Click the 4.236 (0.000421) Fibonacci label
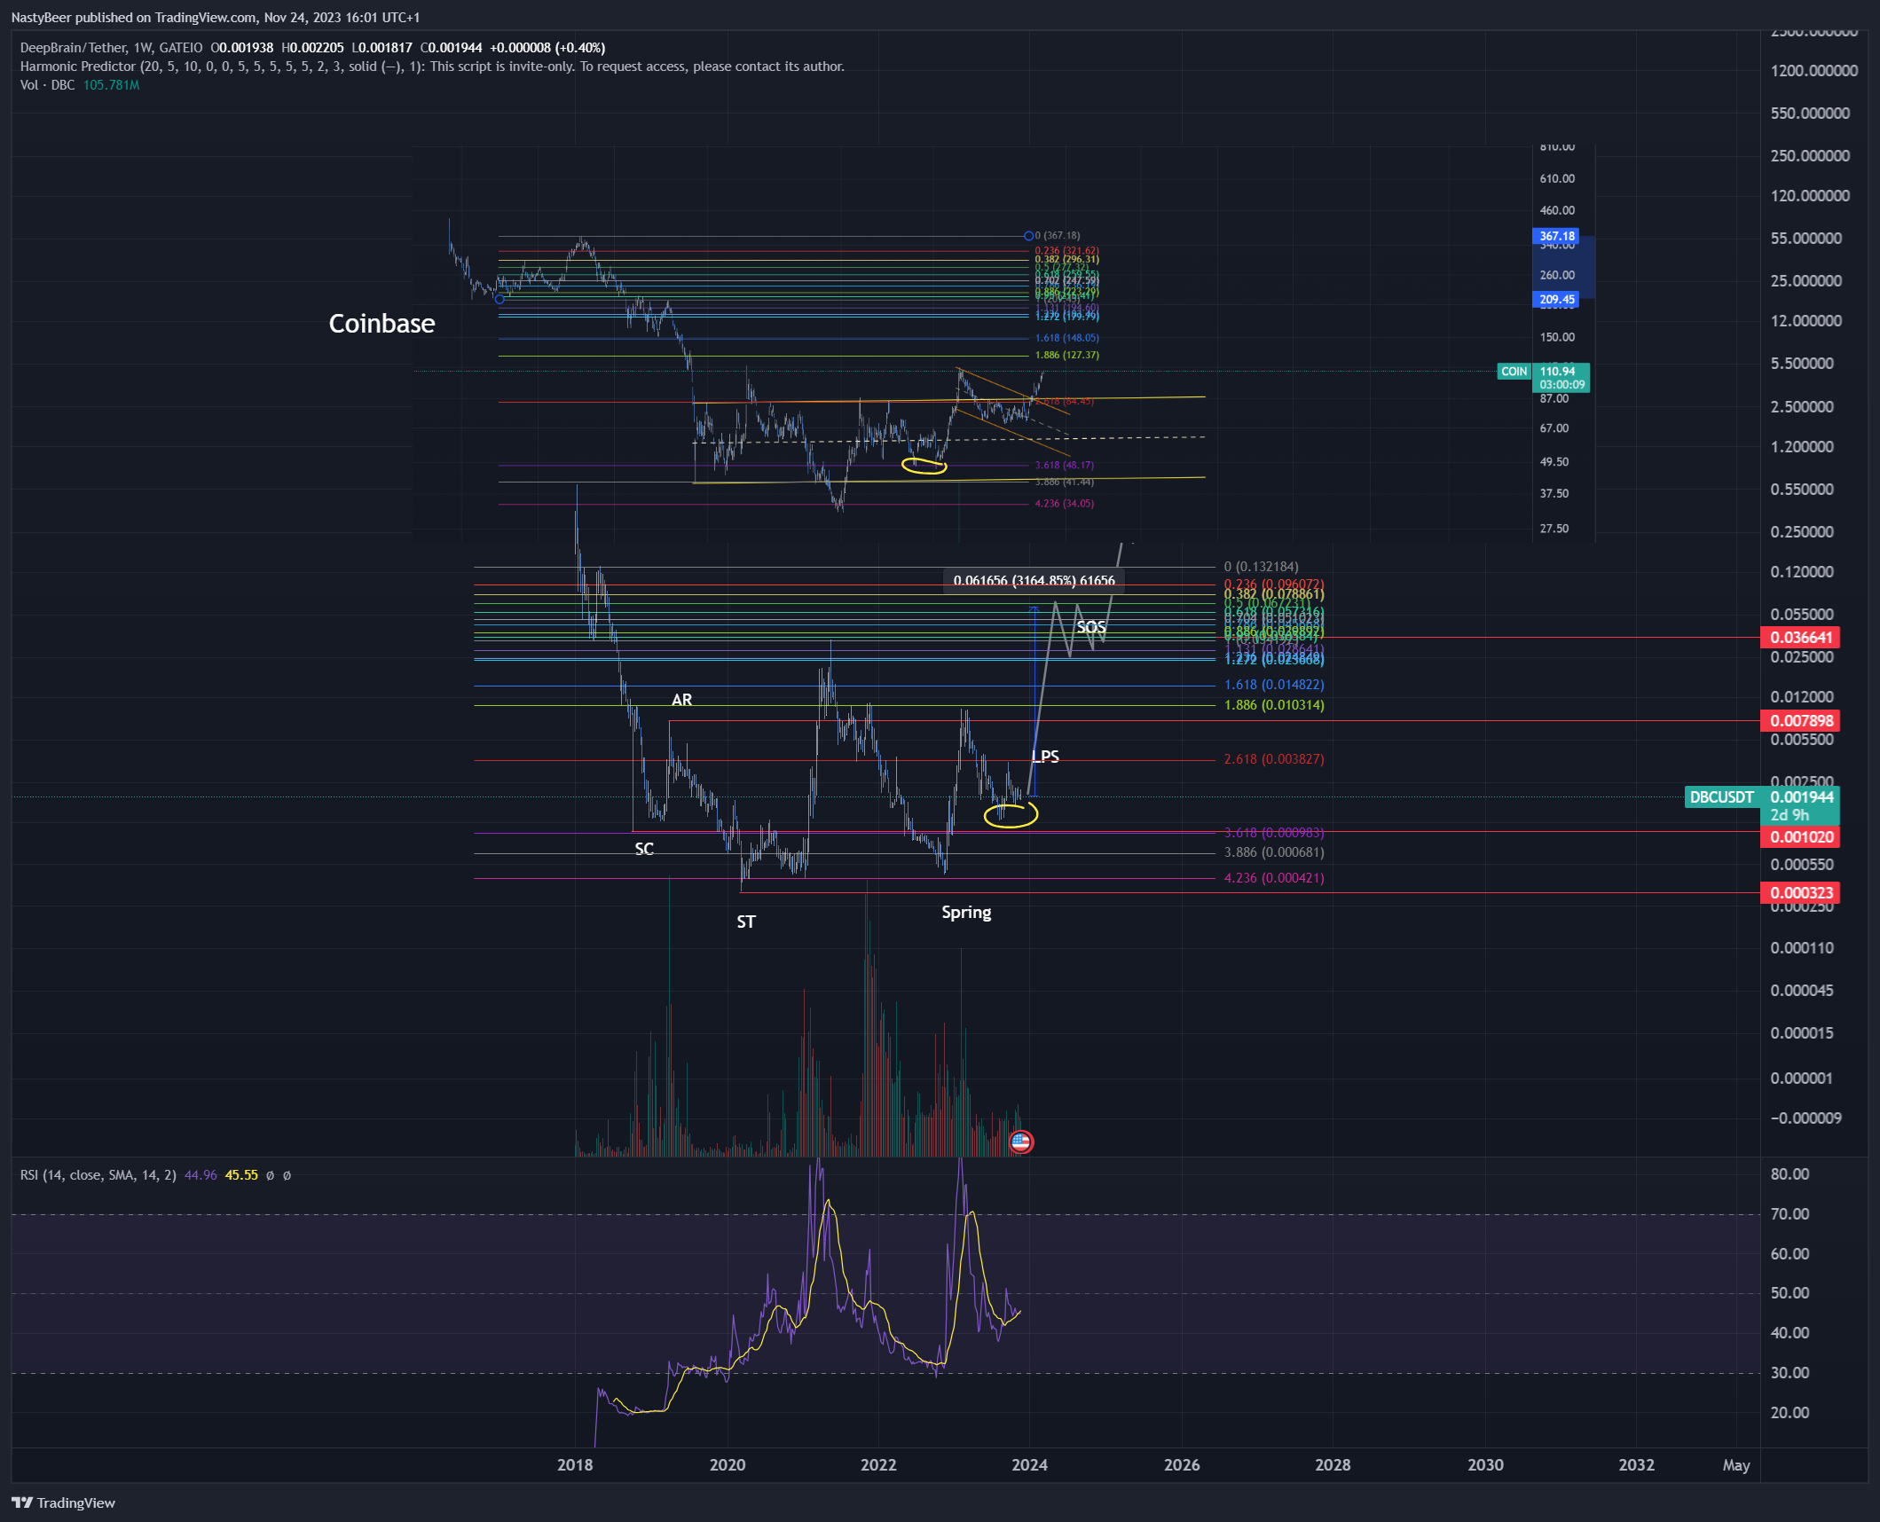The width and height of the screenshot is (1880, 1522). (1274, 878)
